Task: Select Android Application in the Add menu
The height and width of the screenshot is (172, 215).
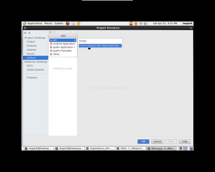Action: point(63,44)
